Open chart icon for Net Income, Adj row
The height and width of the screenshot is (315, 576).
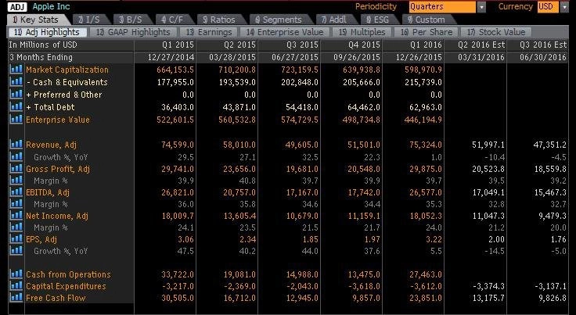click(x=16, y=216)
